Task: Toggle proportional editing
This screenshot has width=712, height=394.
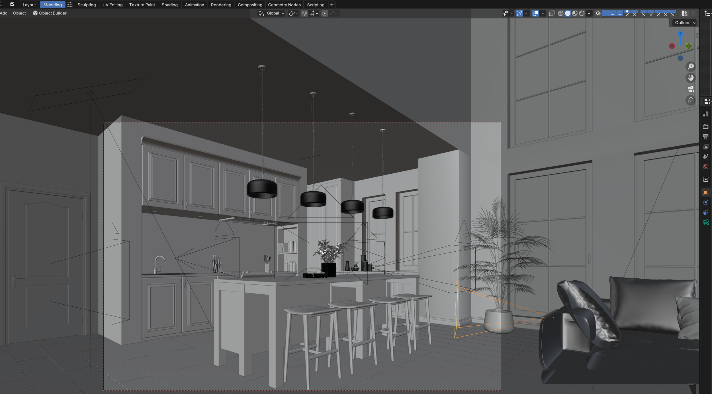Action: (x=325, y=13)
